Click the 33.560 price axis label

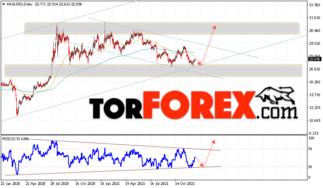tap(314, 5)
